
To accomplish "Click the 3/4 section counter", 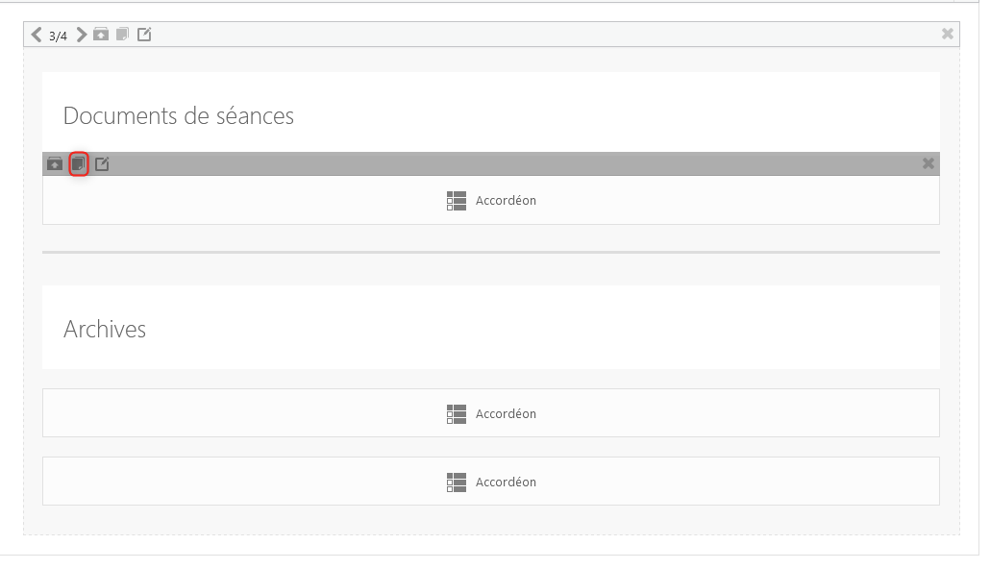I will [x=58, y=36].
